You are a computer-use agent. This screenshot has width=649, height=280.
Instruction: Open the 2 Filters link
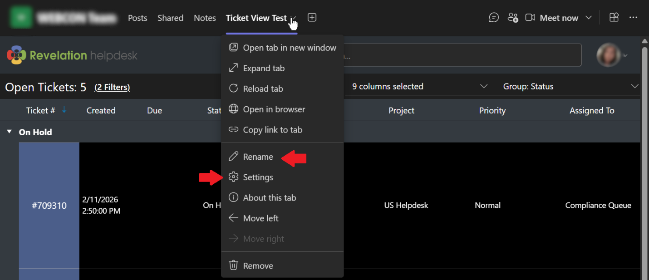click(x=112, y=87)
